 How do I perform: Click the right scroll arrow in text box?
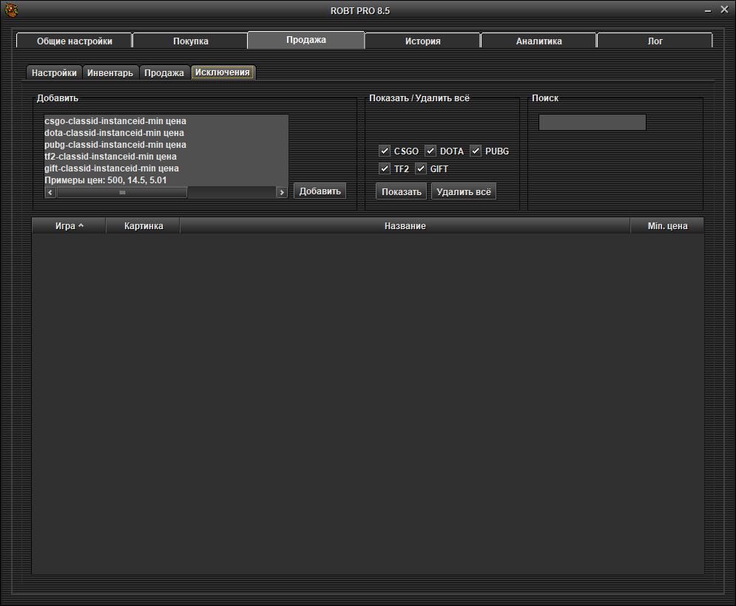[282, 192]
